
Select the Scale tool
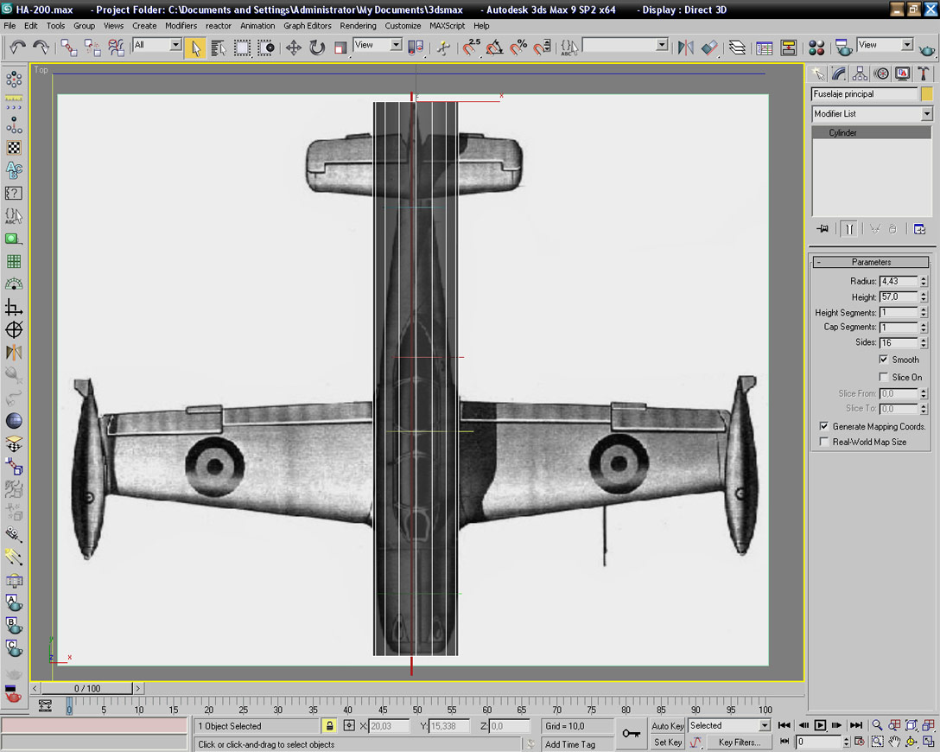click(340, 48)
